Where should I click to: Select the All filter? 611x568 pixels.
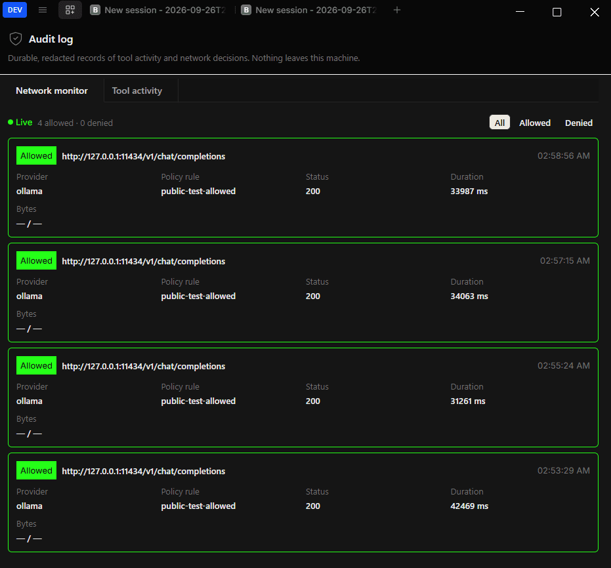pos(499,123)
